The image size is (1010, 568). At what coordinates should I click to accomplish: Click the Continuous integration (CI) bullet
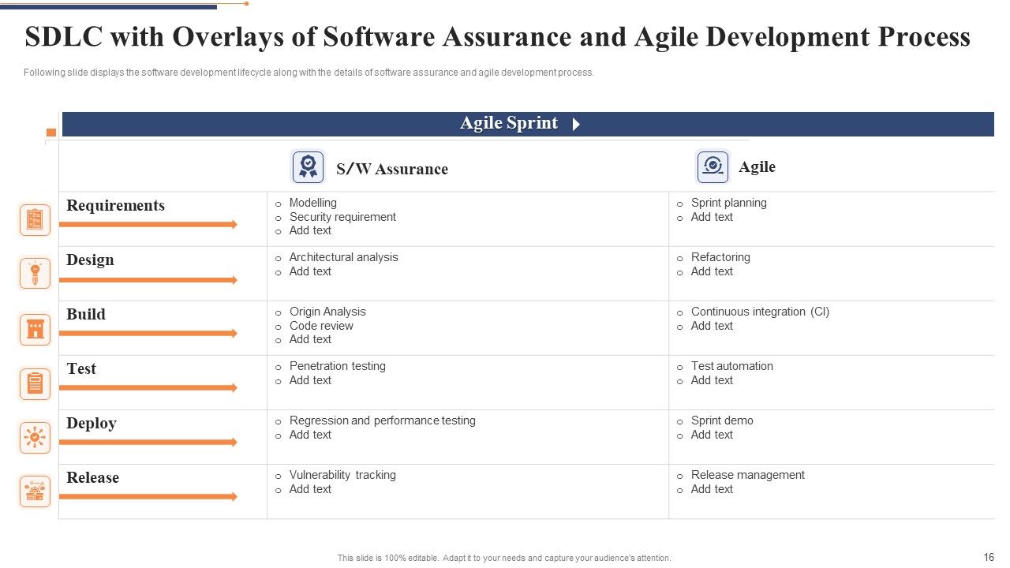click(x=760, y=312)
